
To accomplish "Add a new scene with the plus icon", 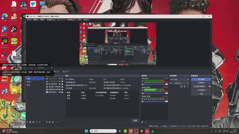I will (27, 122).
